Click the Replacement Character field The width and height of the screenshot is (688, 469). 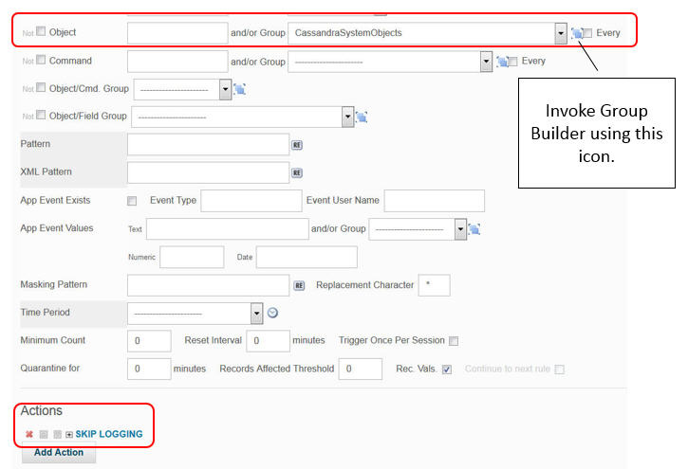pyautogui.click(x=435, y=285)
